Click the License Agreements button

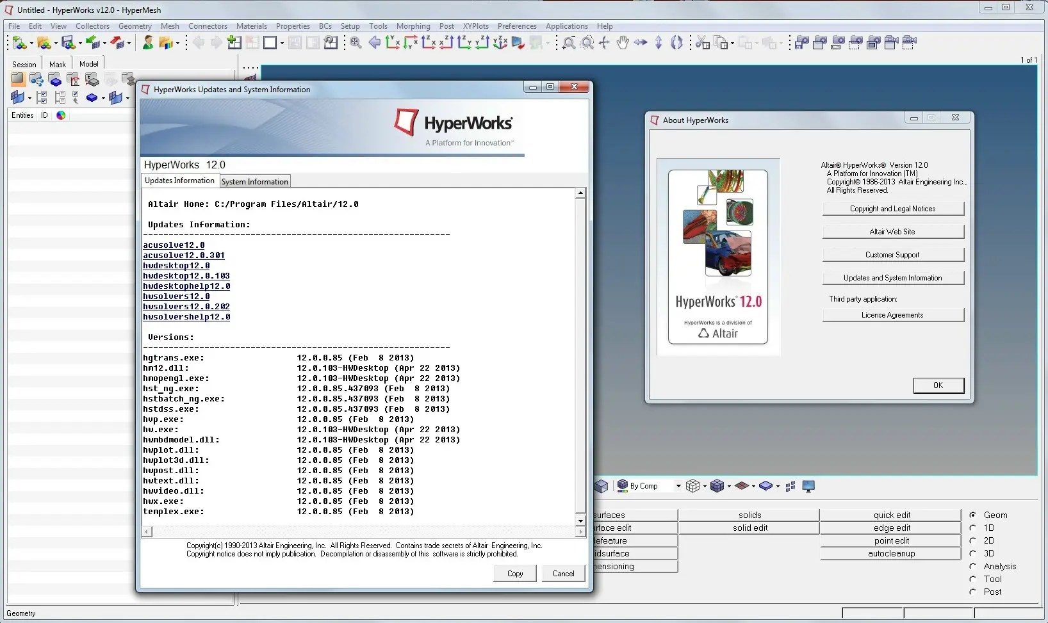pos(892,315)
